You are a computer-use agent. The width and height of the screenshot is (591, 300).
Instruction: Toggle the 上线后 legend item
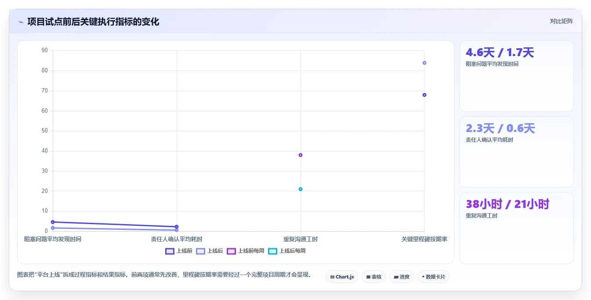210,251
